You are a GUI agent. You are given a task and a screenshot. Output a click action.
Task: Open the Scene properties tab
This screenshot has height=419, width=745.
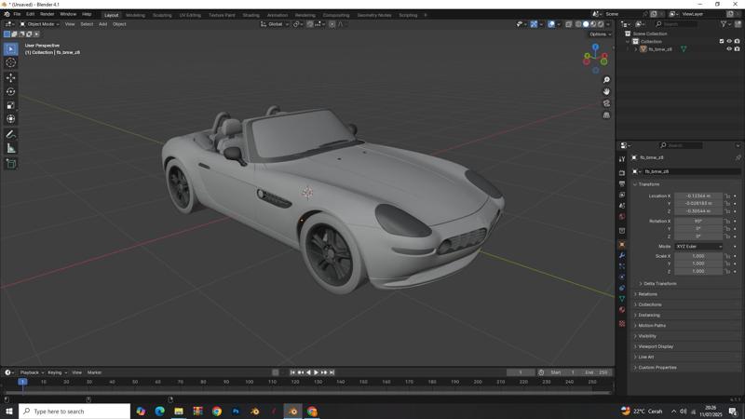(622, 206)
